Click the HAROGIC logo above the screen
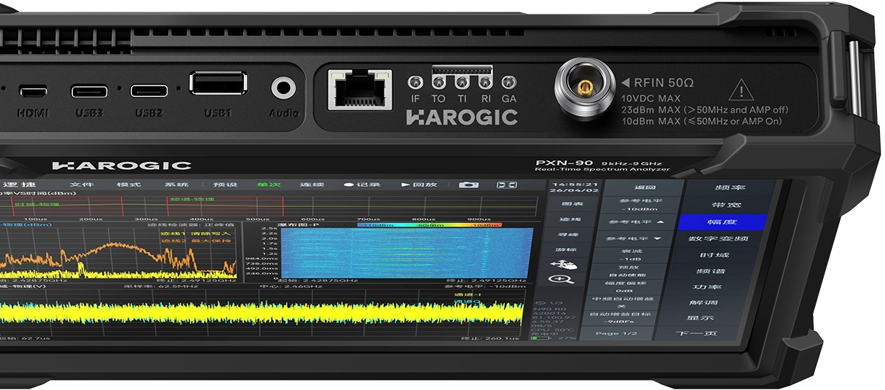This screenshot has height=390, width=885. [122, 165]
